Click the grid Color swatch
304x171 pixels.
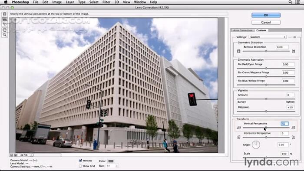(x=111, y=161)
